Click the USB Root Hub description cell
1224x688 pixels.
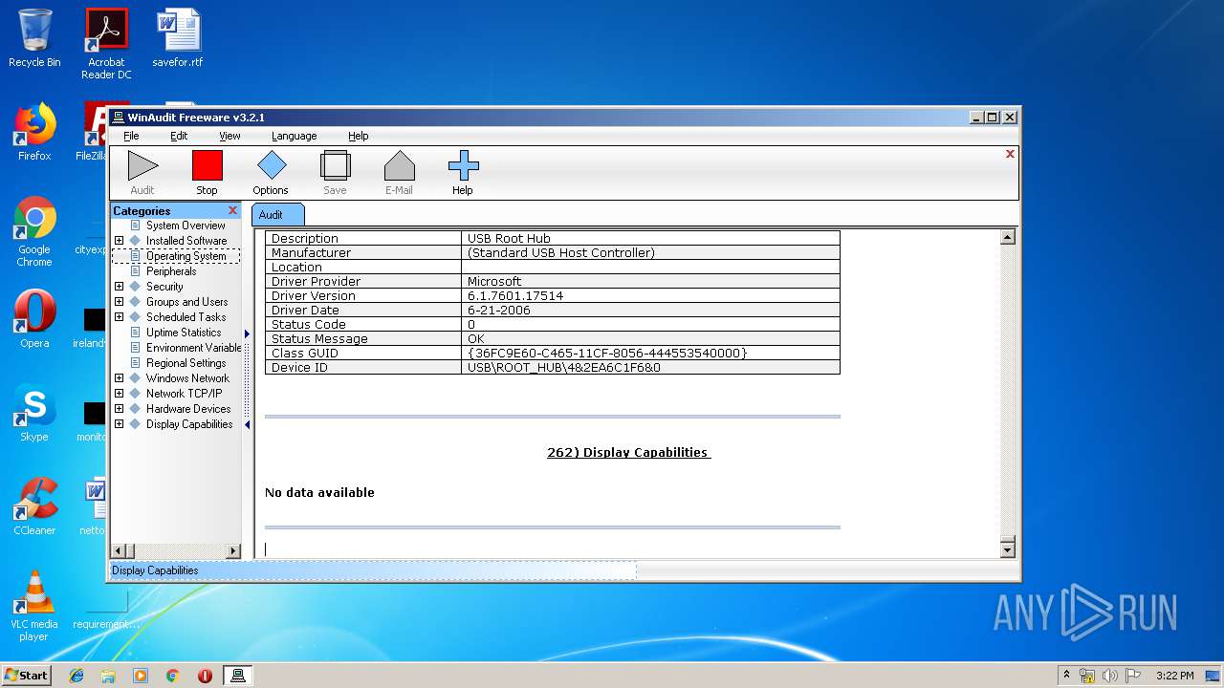point(650,238)
